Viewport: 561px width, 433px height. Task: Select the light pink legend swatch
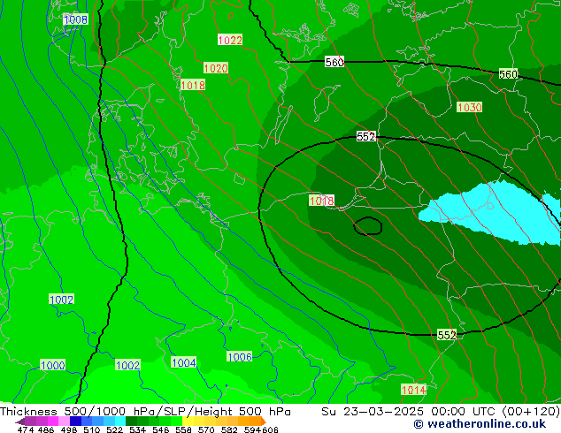click(x=64, y=421)
